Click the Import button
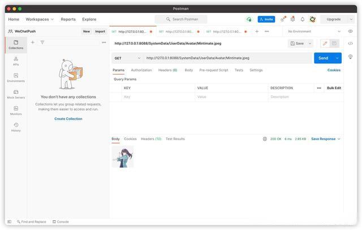Screen dimensions: 362x230 (x=100, y=32)
